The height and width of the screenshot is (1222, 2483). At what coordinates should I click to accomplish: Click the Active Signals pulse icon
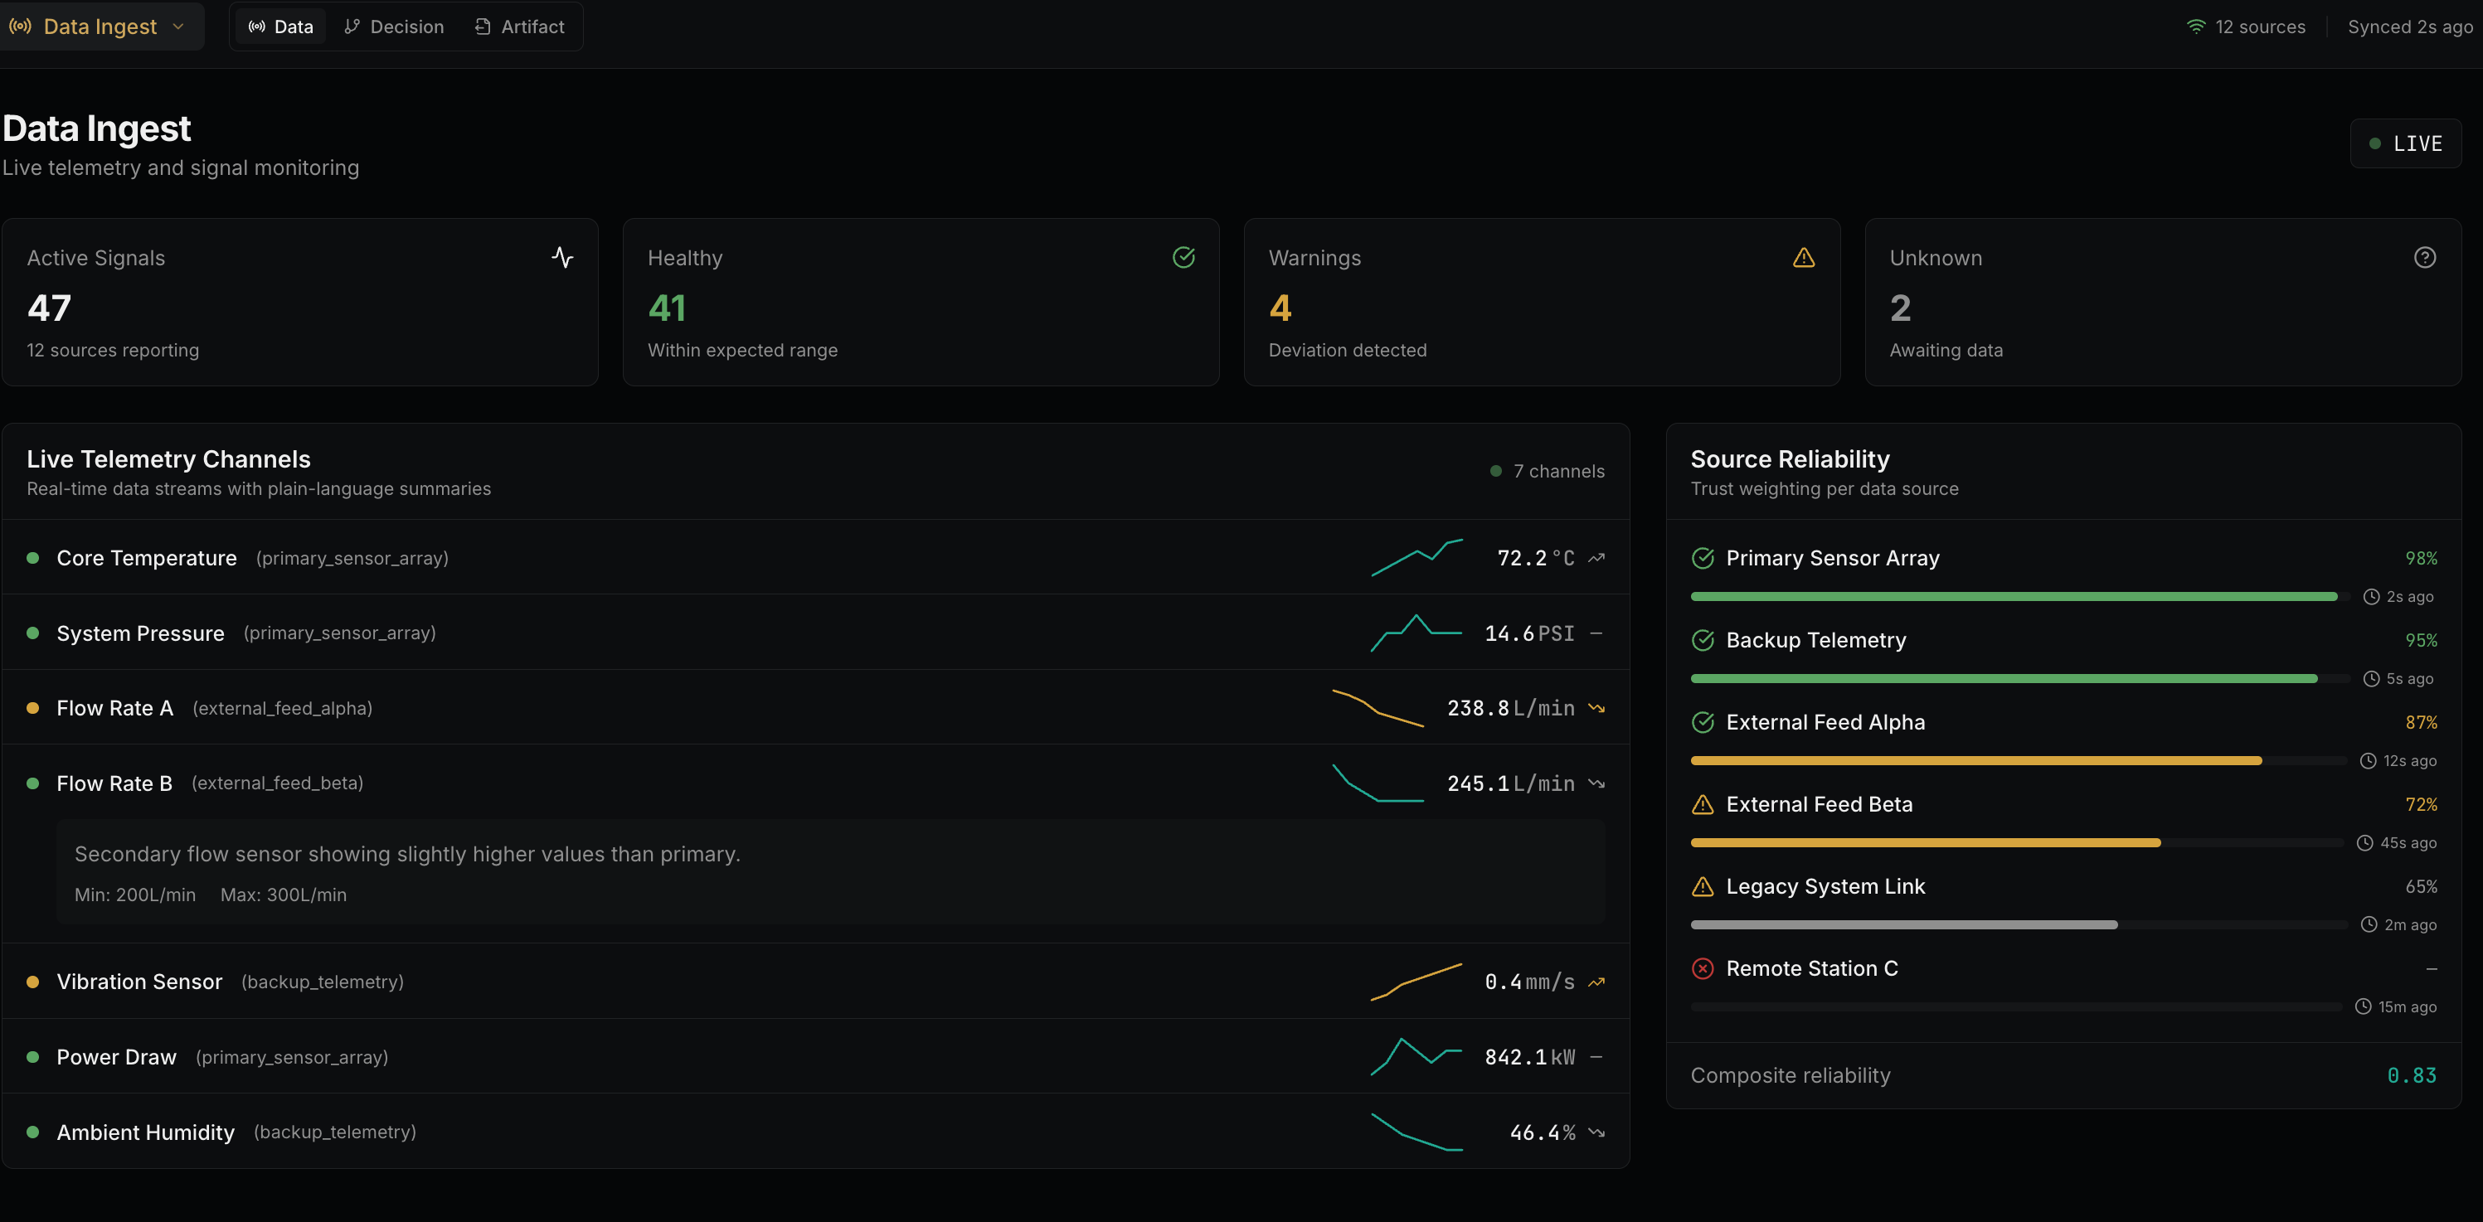pos(562,257)
